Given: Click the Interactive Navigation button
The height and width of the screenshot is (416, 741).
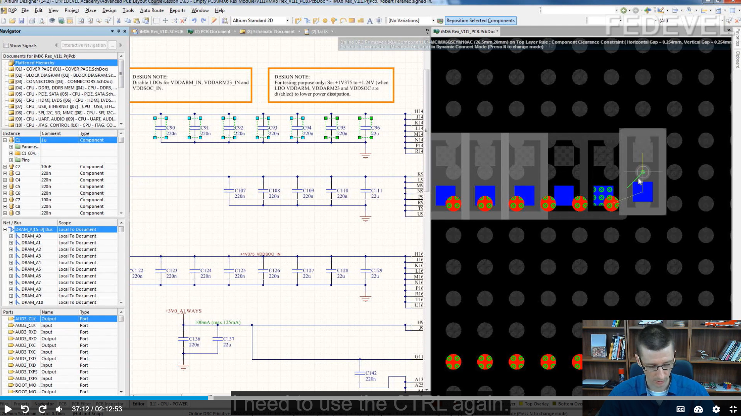Looking at the screenshot, I should pos(84,45).
